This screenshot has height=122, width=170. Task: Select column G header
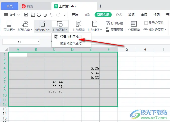tap(127, 50)
